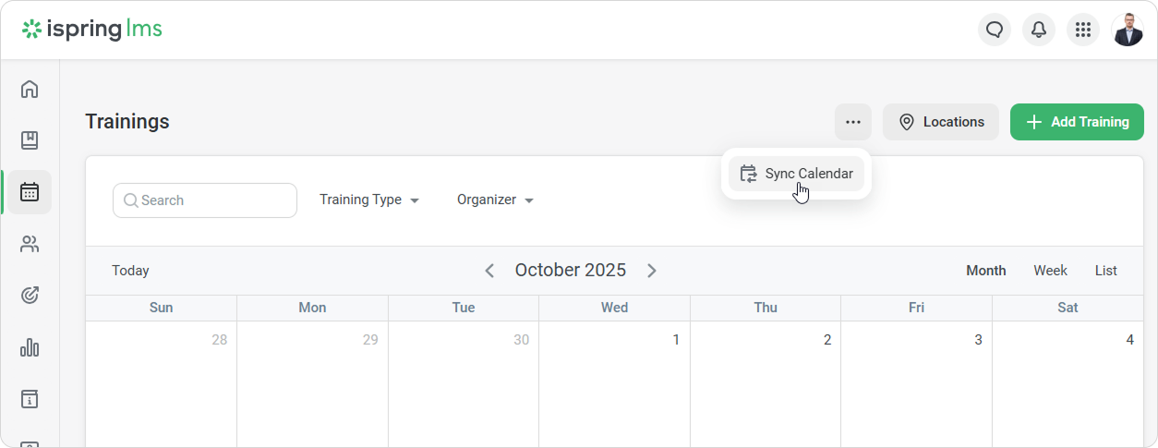The width and height of the screenshot is (1158, 448).
Task: Expand the Training Type dropdown
Action: click(369, 200)
